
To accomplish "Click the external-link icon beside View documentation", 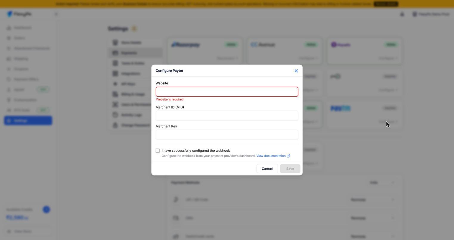I will [x=288, y=156].
